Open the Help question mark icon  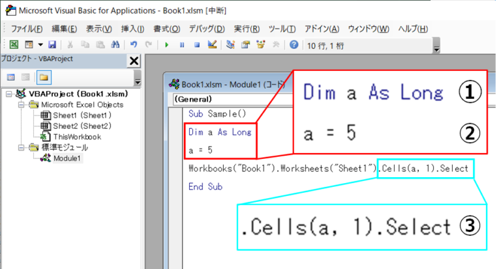(294, 45)
